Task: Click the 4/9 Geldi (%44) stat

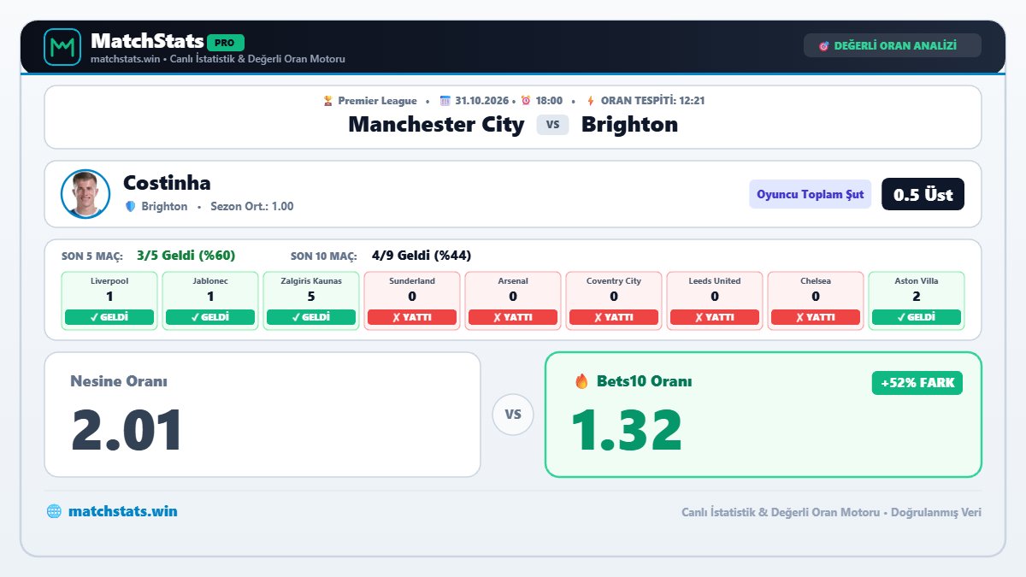Action: point(422,256)
